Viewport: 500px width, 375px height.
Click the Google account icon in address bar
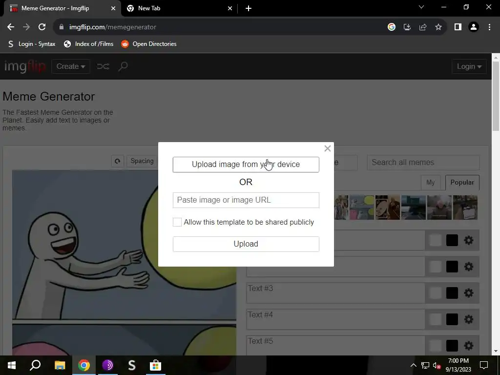click(392, 27)
